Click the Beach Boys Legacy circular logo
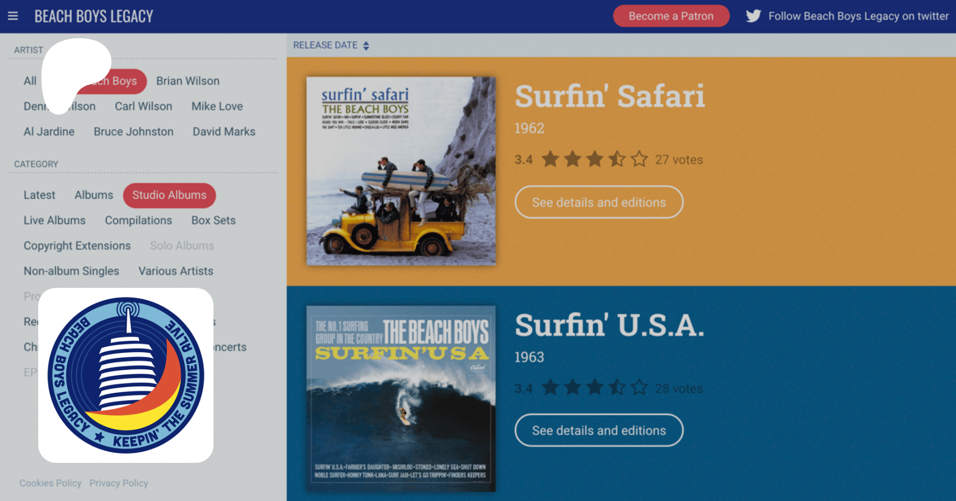This screenshot has width=956, height=501. click(x=126, y=375)
